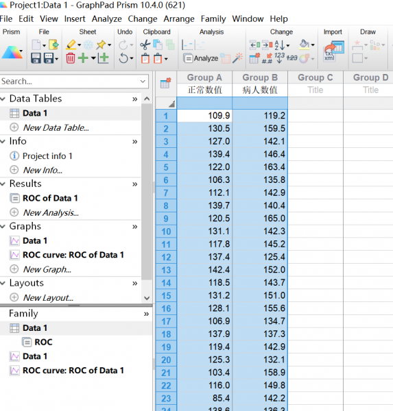
Task: Open the pushpin dropdown arrow
Action: pos(109,45)
